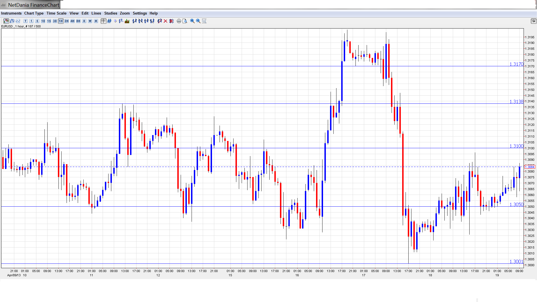Delete selected line with red X
The width and height of the screenshot is (537, 302).
(166, 21)
